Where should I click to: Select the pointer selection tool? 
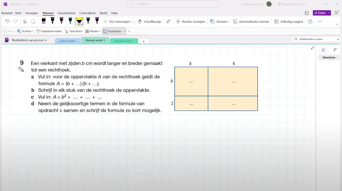tap(25, 22)
